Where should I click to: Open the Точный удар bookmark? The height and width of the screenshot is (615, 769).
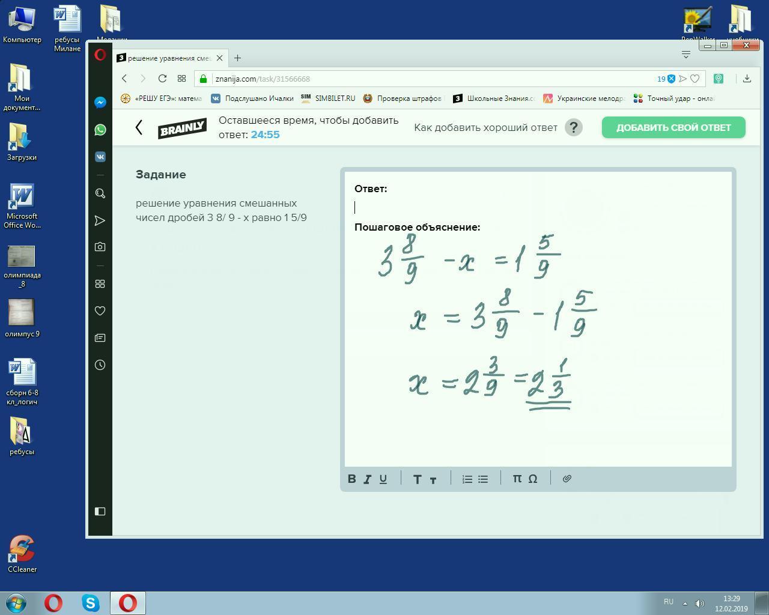(673, 98)
